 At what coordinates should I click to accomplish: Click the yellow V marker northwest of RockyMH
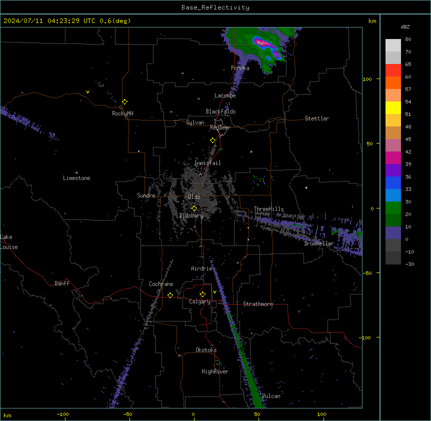(87, 92)
